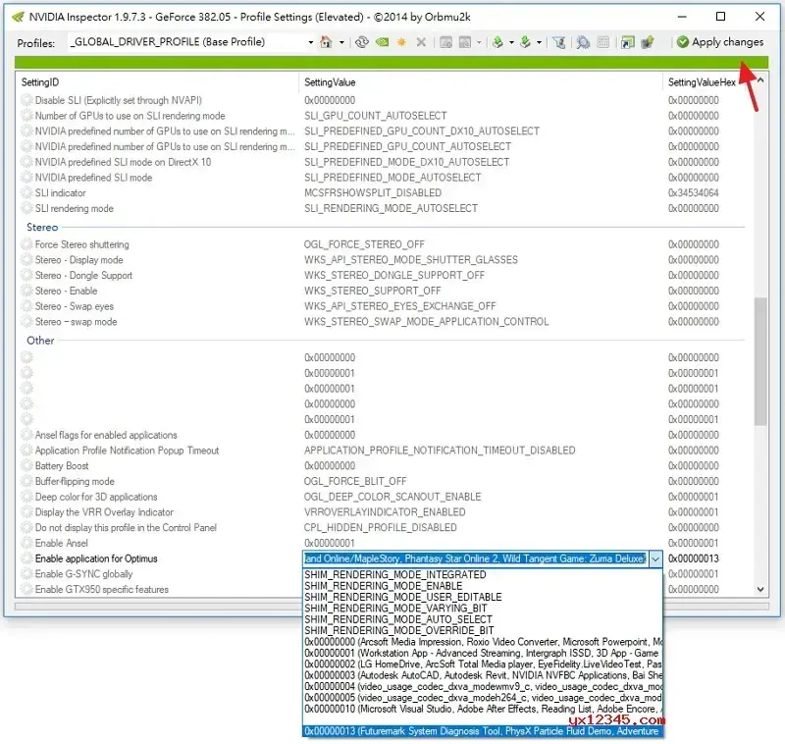Open the dropdown arrow beside the remove application icon
This screenshot has height=744, width=785.
coord(479,42)
